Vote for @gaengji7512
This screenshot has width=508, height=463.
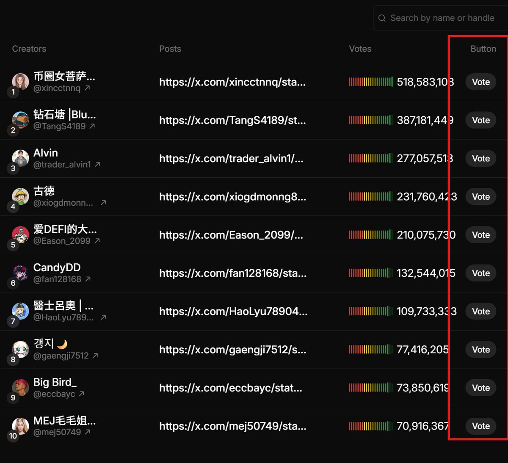[x=481, y=350]
